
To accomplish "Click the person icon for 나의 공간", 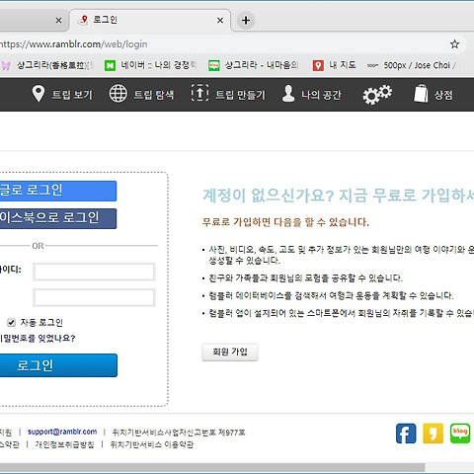I will coord(288,94).
